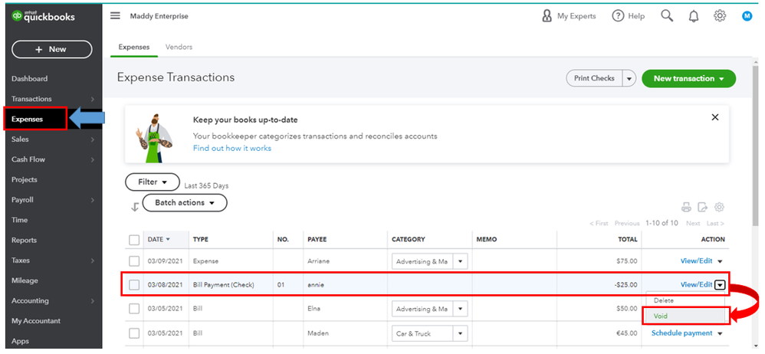Click the Bill Payment (Check) type cell
This screenshot has width=765, height=354.
pyautogui.click(x=224, y=285)
